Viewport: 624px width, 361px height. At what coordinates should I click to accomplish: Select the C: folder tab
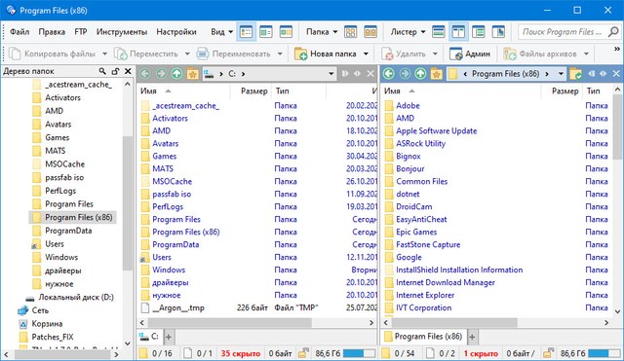149,337
